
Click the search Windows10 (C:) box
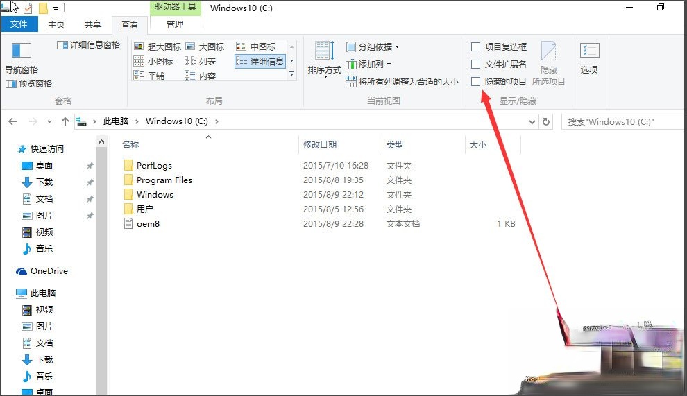tap(624, 122)
